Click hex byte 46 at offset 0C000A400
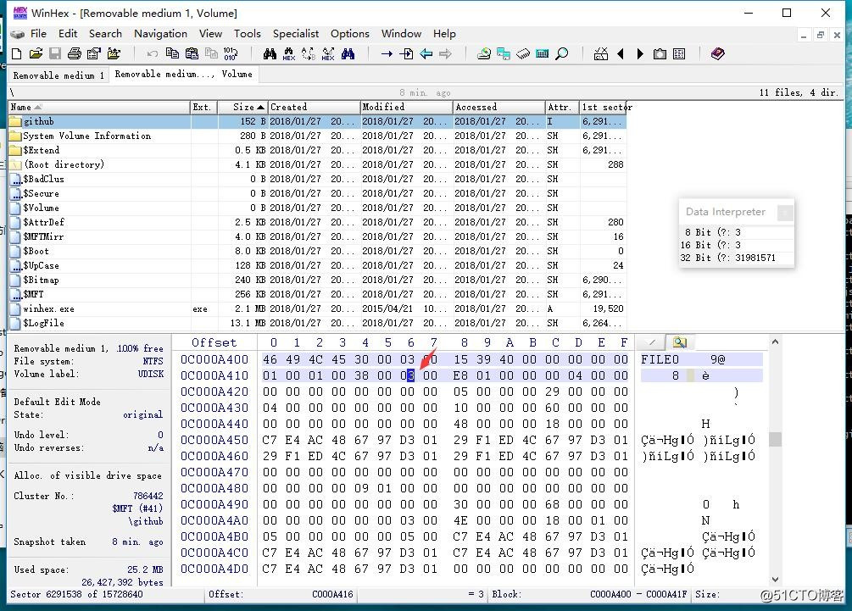Screen dimensions: 852x611 270,359
